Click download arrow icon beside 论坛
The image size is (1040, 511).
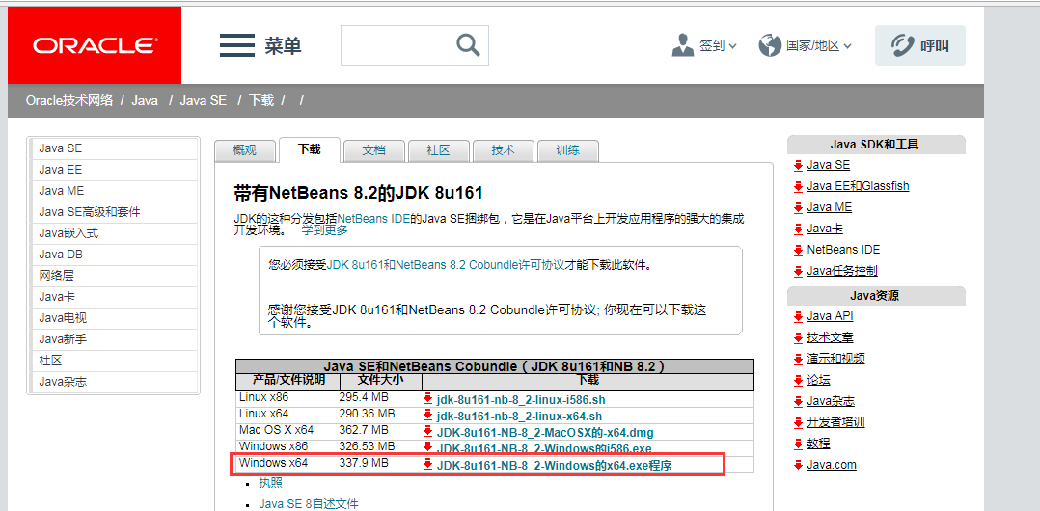click(798, 380)
